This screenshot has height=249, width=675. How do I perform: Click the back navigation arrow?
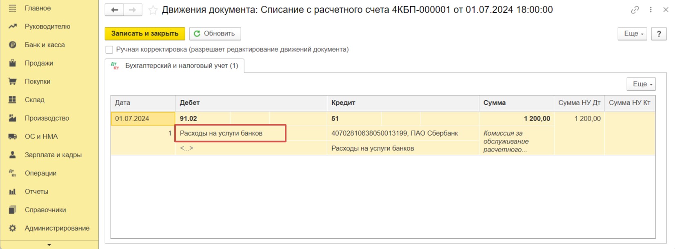(x=114, y=10)
